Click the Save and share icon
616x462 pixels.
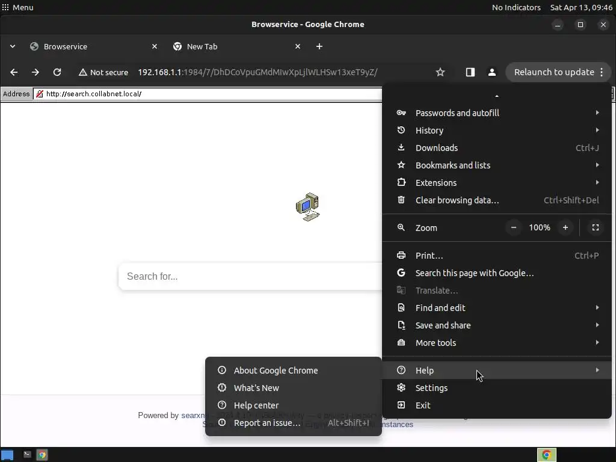pos(401,325)
